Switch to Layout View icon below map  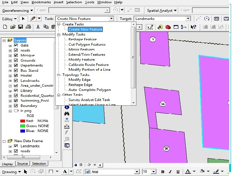(x=81, y=165)
